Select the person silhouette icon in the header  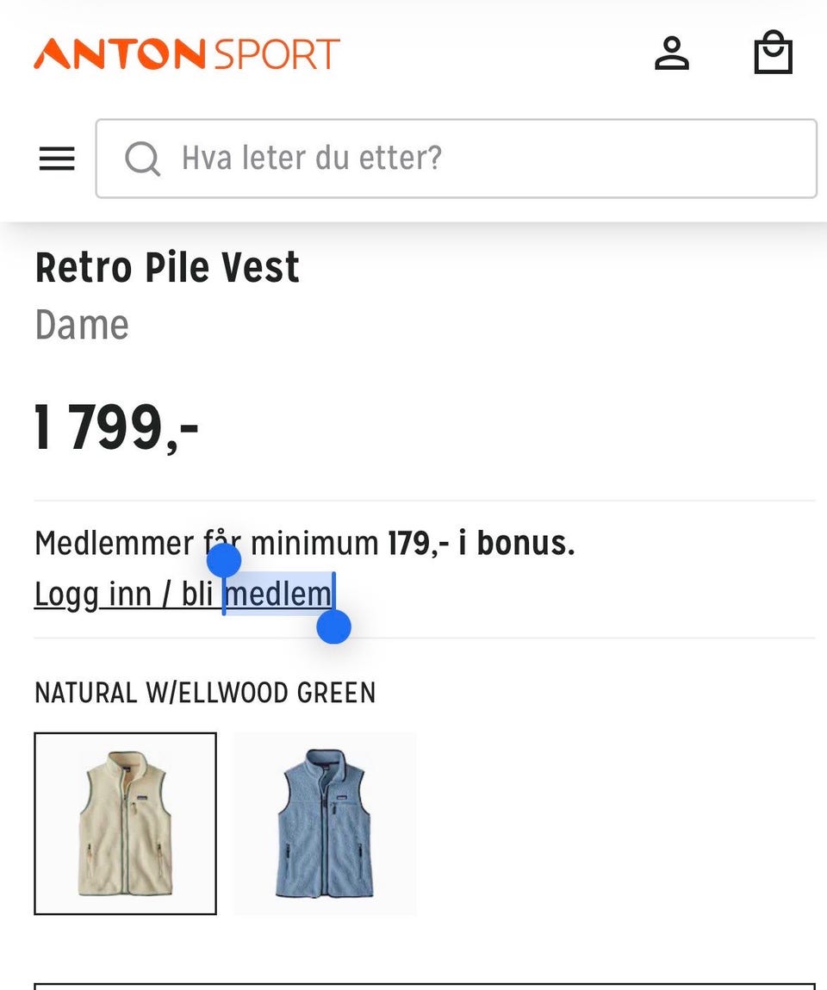[673, 53]
